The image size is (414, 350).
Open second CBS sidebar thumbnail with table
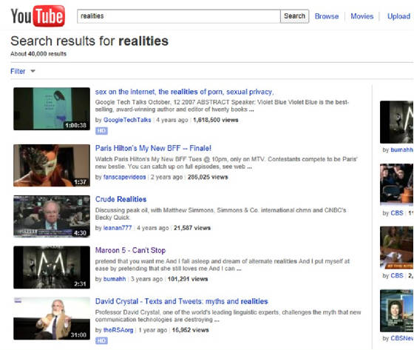pos(397,247)
